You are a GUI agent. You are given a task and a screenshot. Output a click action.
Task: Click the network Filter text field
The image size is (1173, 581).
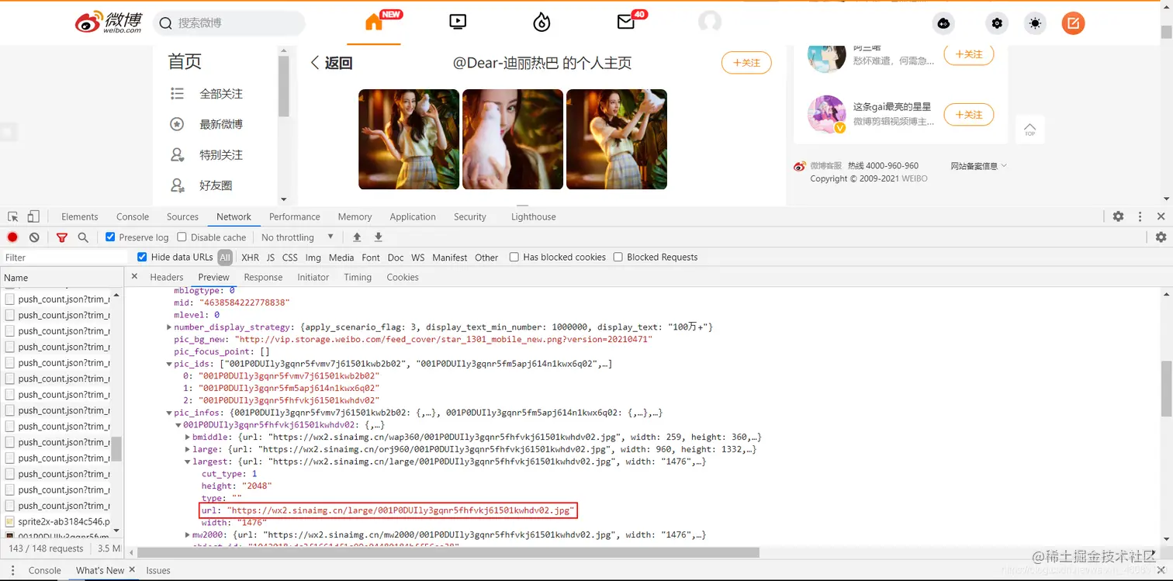pyautogui.click(x=65, y=258)
